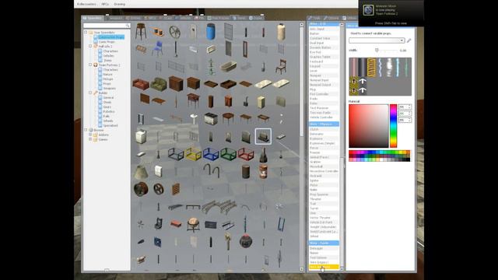Spawn the wooden shutter prop
Viewport: 498px width, 280px height.
pos(176,189)
